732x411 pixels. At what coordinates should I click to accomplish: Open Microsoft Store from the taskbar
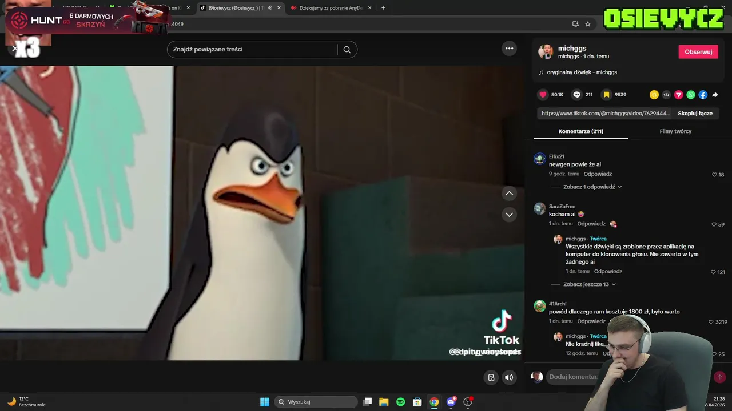[x=417, y=402]
